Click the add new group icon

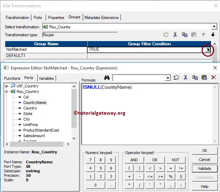pyautogui.click(x=166, y=35)
